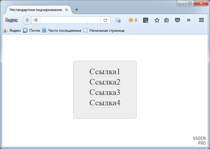Open Часто посещаемые bookmarks folder
The image size is (210, 149).
(62, 31)
